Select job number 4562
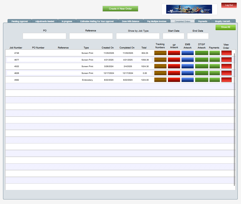Image resolution: width=241 pixels, height=204 pixels. pyautogui.click(x=17, y=80)
